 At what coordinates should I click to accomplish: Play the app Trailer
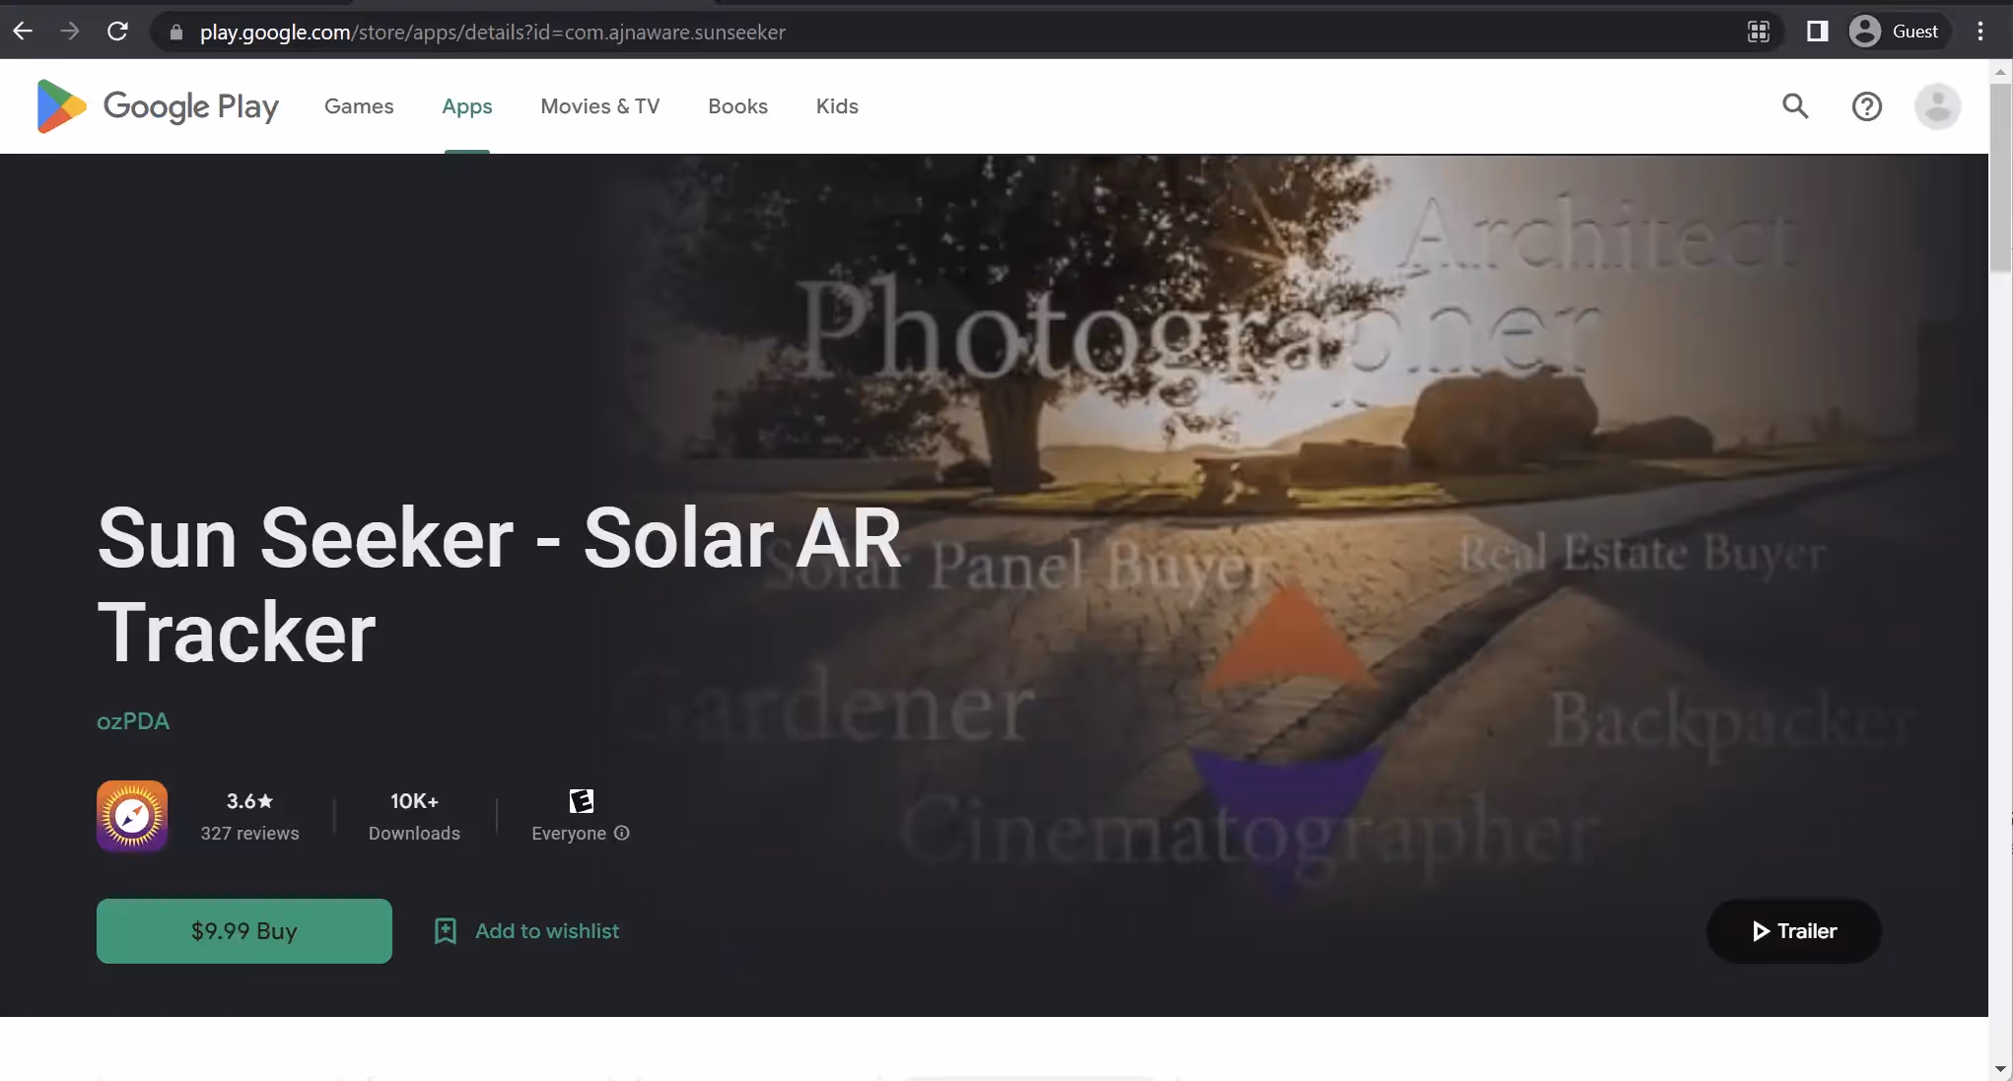[x=1792, y=930]
